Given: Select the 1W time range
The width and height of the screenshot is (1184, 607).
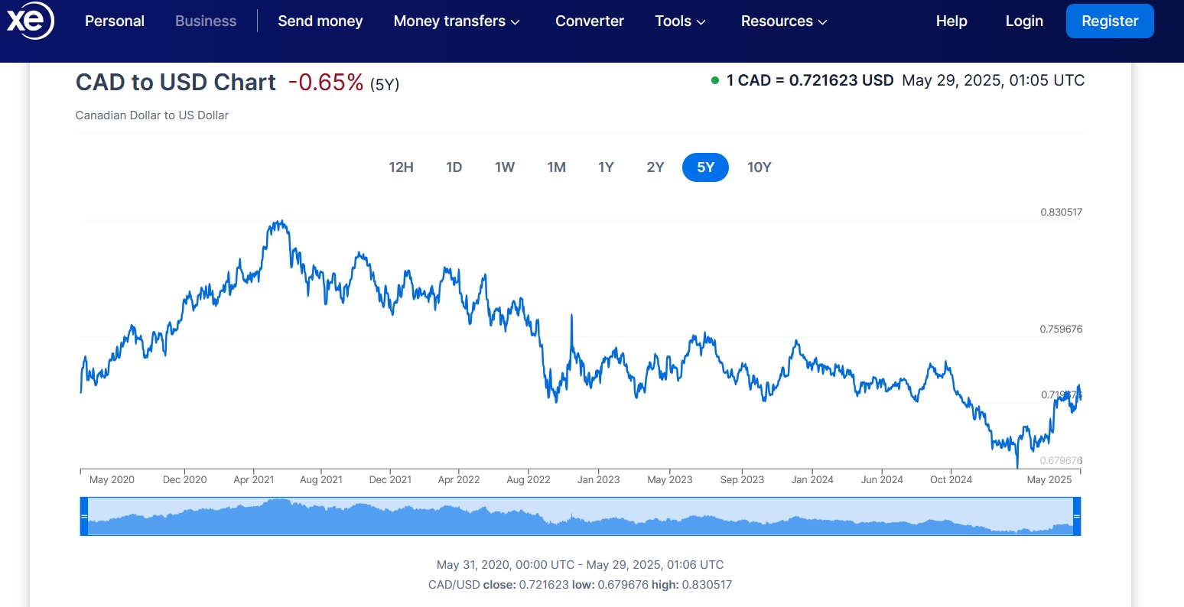Looking at the screenshot, I should click(505, 167).
